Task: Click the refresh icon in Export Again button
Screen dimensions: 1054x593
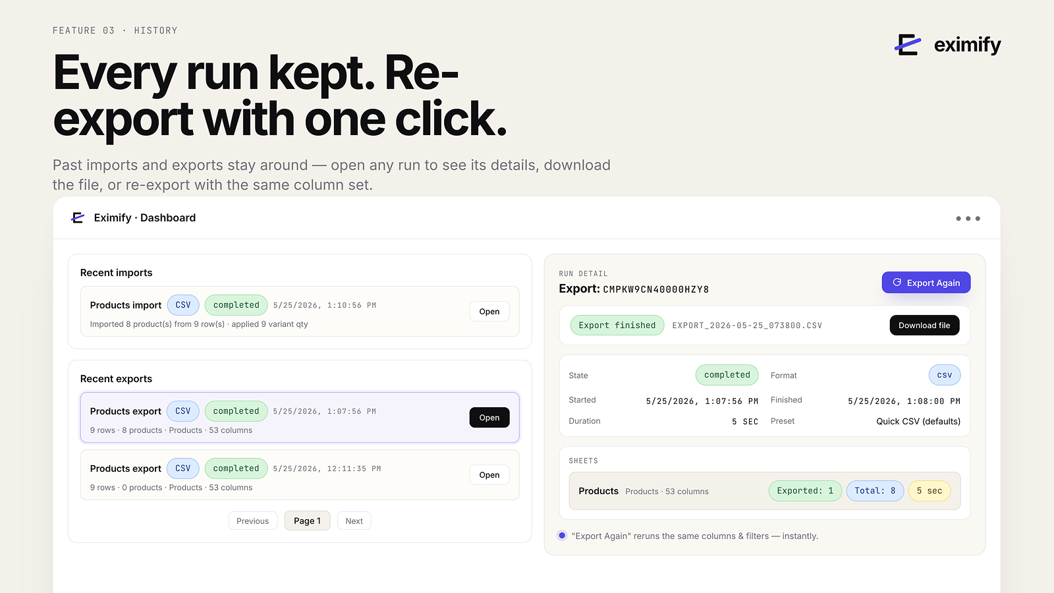Action: tap(897, 283)
